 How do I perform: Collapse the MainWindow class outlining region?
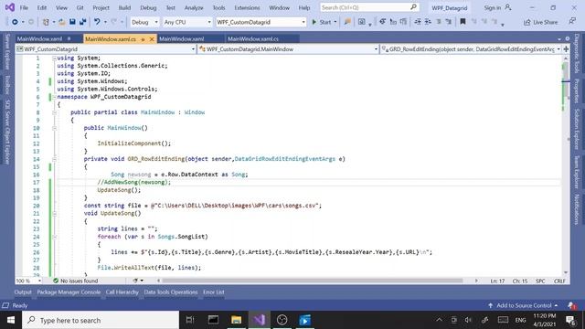[54, 112]
